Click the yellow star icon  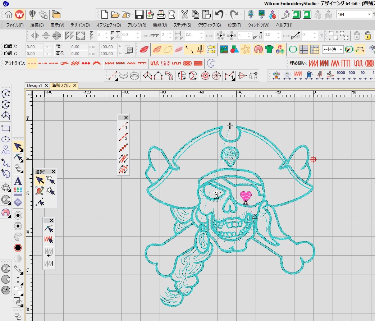point(246,50)
